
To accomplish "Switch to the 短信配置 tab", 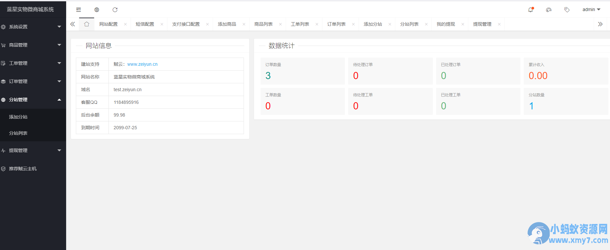I will (145, 24).
